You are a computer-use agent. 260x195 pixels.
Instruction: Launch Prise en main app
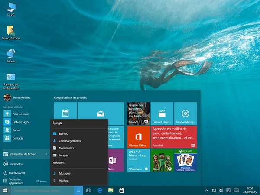[x=25, y=114]
